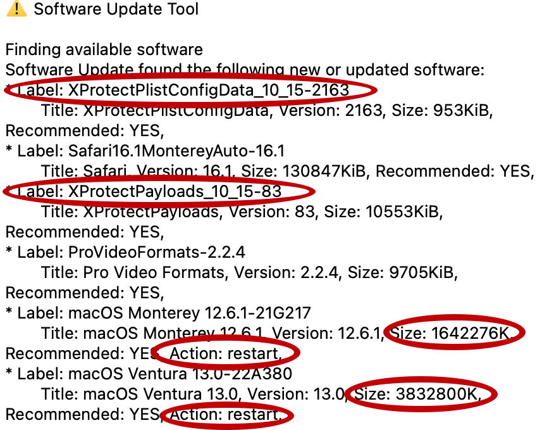Click macOS Monterey Version: 12.6.1 text
The height and width of the screenshot is (430, 542).
pyautogui.click(x=328, y=333)
